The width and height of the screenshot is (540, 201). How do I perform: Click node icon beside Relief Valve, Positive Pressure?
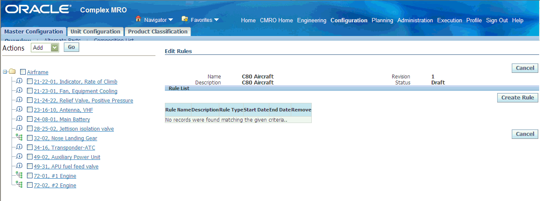19,100
